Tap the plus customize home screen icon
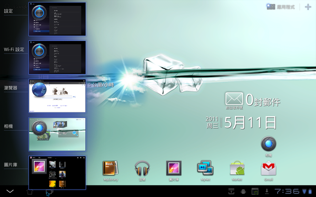The image size is (316, 197). 308,7
